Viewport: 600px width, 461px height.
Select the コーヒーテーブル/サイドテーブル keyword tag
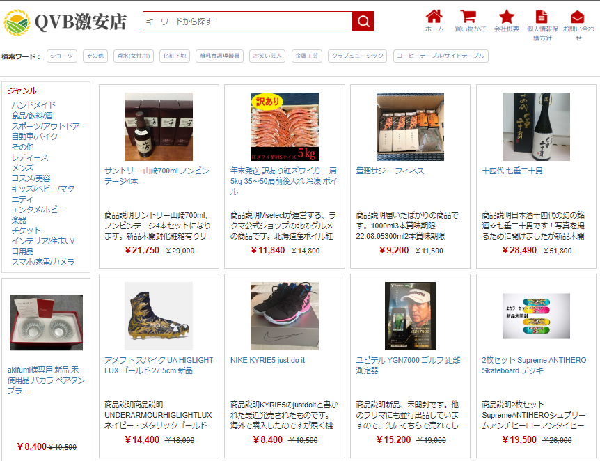pos(441,56)
